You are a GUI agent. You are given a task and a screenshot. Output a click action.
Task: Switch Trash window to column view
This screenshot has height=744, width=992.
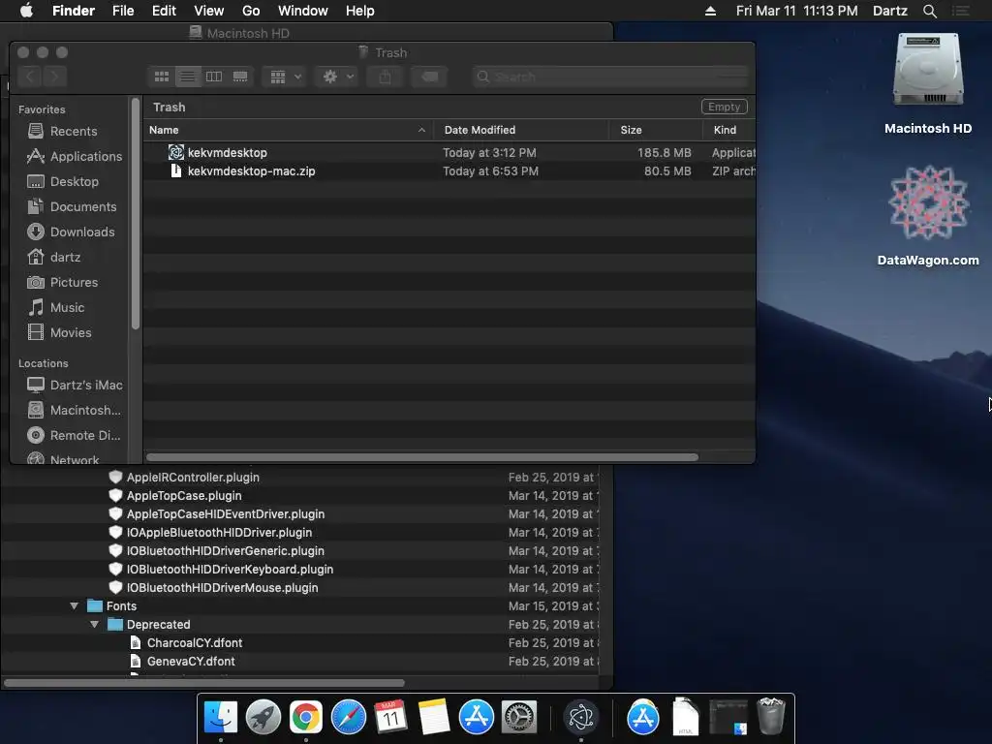coord(214,77)
